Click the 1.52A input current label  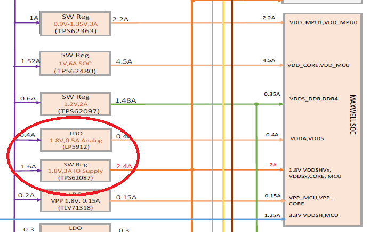tap(30, 61)
